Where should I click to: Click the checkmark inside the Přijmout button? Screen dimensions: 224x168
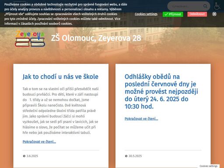(166, 14)
